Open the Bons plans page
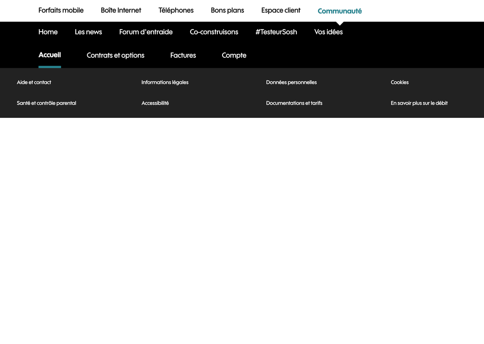The height and width of the screenshot is (344, 484). [x=227, y=10]
